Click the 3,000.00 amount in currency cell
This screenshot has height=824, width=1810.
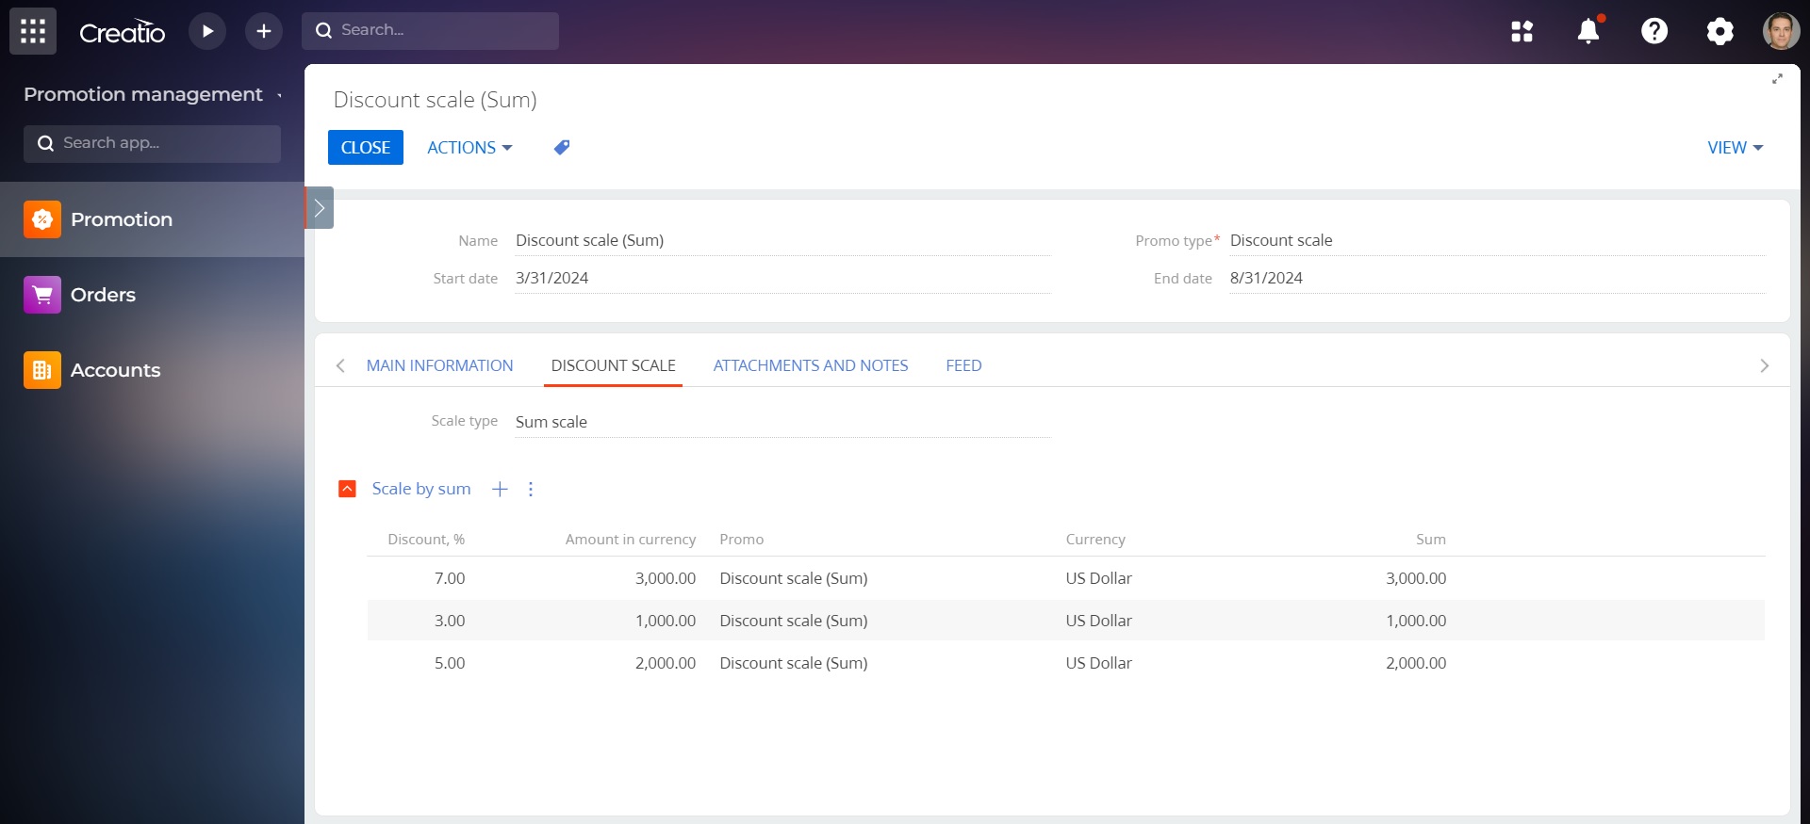click(x=666, y=578)
